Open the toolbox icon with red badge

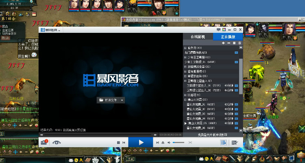(44, 142)
